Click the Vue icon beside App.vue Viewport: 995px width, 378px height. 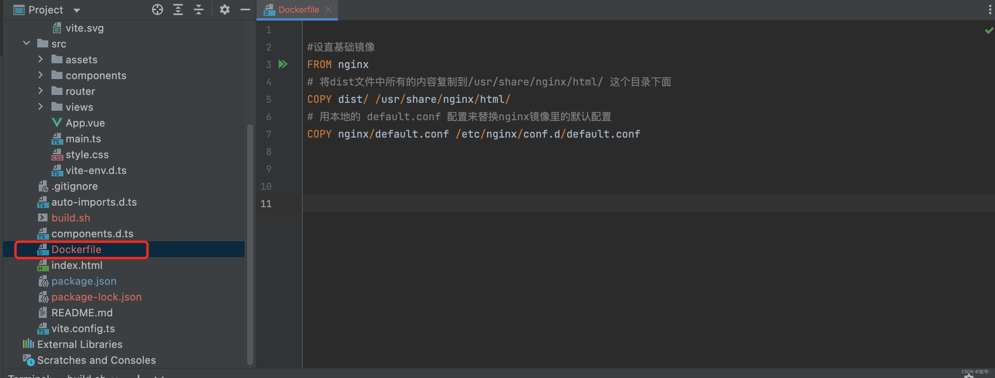pos(57,123)
